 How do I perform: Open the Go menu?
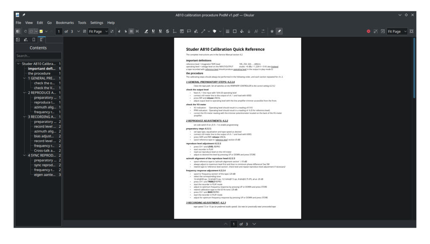pos(50,23)
